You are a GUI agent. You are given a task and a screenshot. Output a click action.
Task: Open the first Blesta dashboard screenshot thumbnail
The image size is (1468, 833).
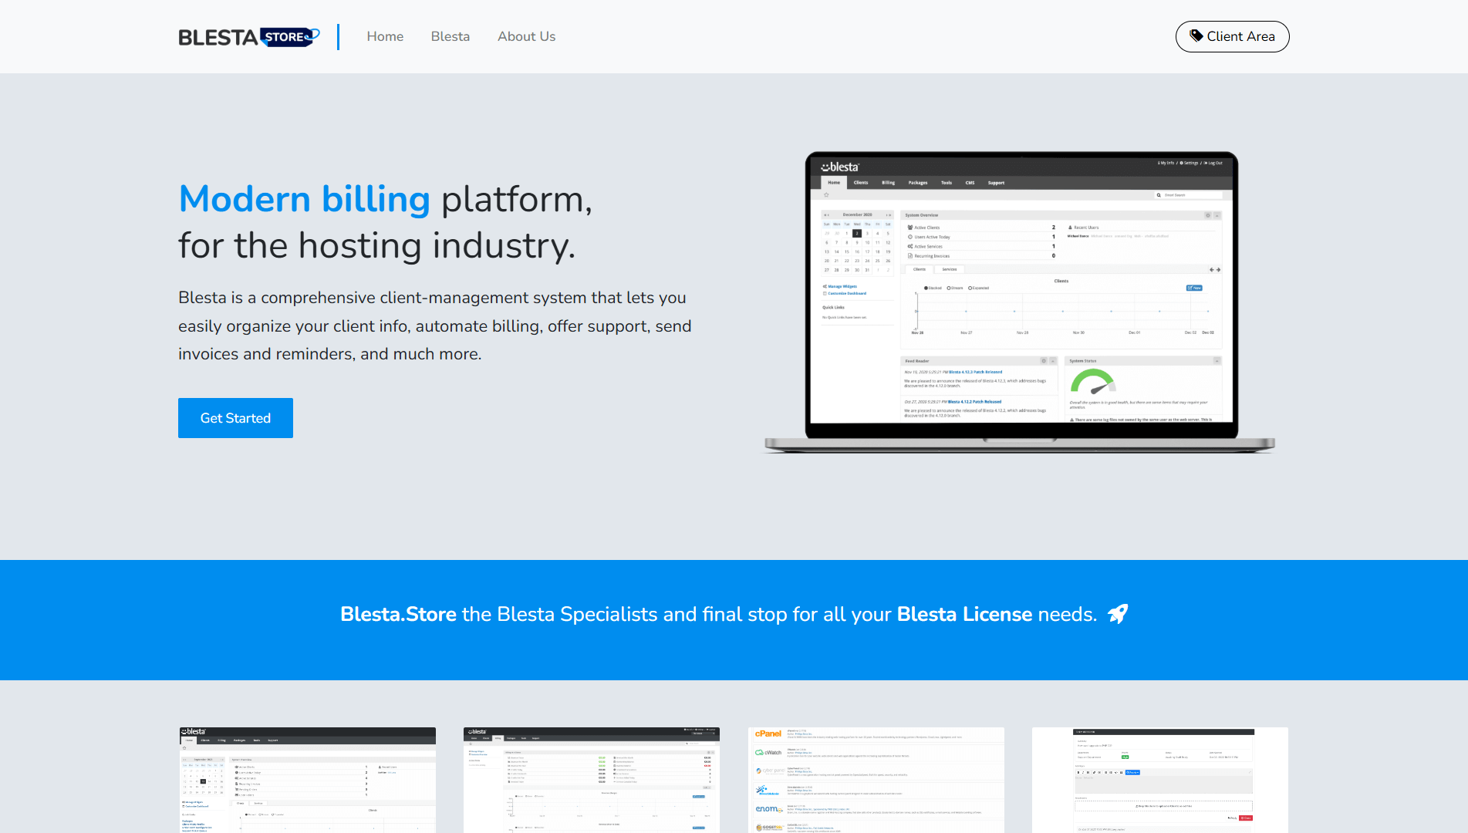[307, 779]
